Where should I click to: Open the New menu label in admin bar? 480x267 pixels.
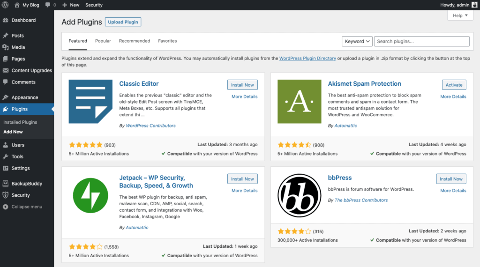[x=75, y=5]
